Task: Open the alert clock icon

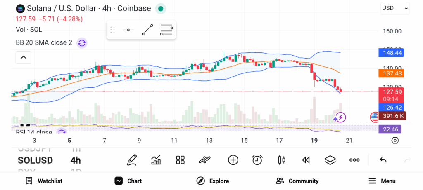Action: [257, 160]
